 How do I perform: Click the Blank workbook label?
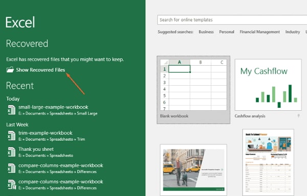(x=174, y=116)
